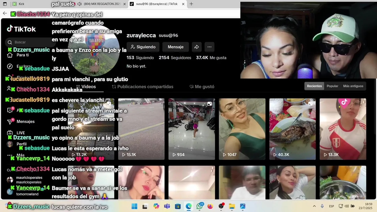The width and height of the screenshot is (377, 212).
Task: Click the TikTok logo in the sidebar
Action: click(21, 29)
